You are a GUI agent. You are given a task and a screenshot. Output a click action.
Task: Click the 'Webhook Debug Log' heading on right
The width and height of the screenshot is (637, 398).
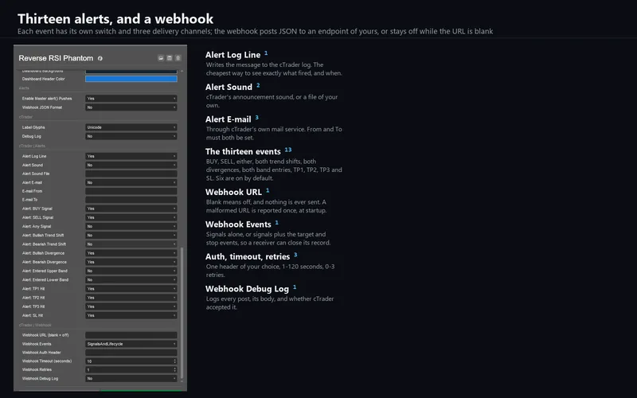tap(247, 289)
